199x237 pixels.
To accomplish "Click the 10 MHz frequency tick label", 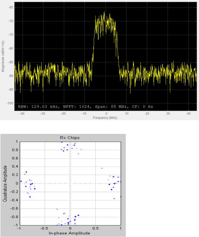I will (127, 113).
